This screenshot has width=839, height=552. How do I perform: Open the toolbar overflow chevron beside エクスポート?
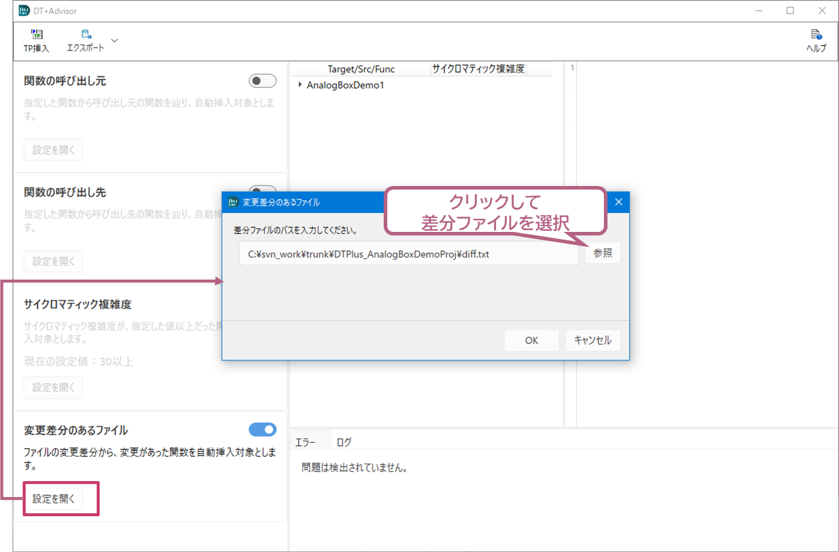115,41
